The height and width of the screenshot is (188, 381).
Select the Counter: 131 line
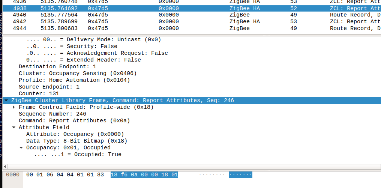(x=39, y=94)
